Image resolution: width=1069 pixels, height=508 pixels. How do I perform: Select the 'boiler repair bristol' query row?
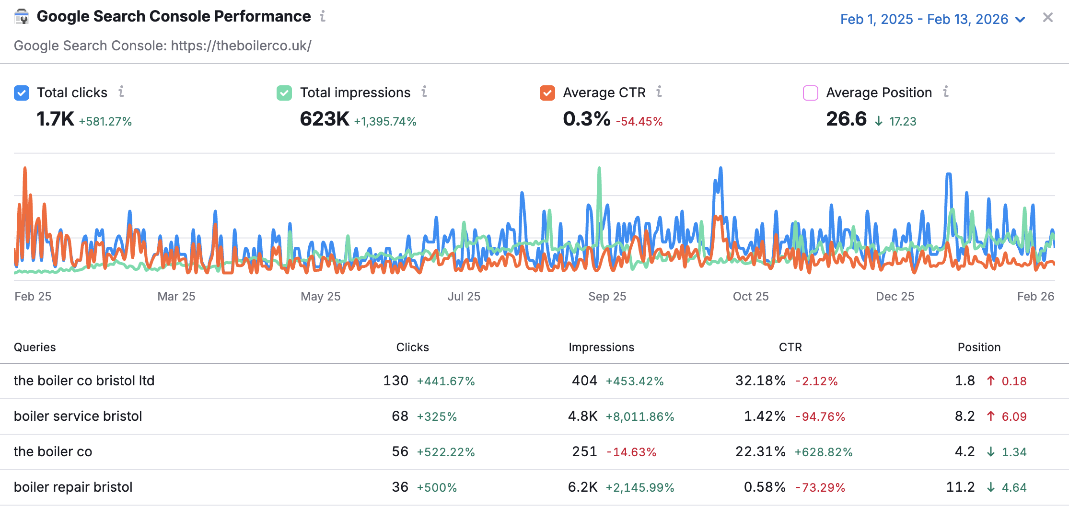pyautogui.click(x=534, y=487)
